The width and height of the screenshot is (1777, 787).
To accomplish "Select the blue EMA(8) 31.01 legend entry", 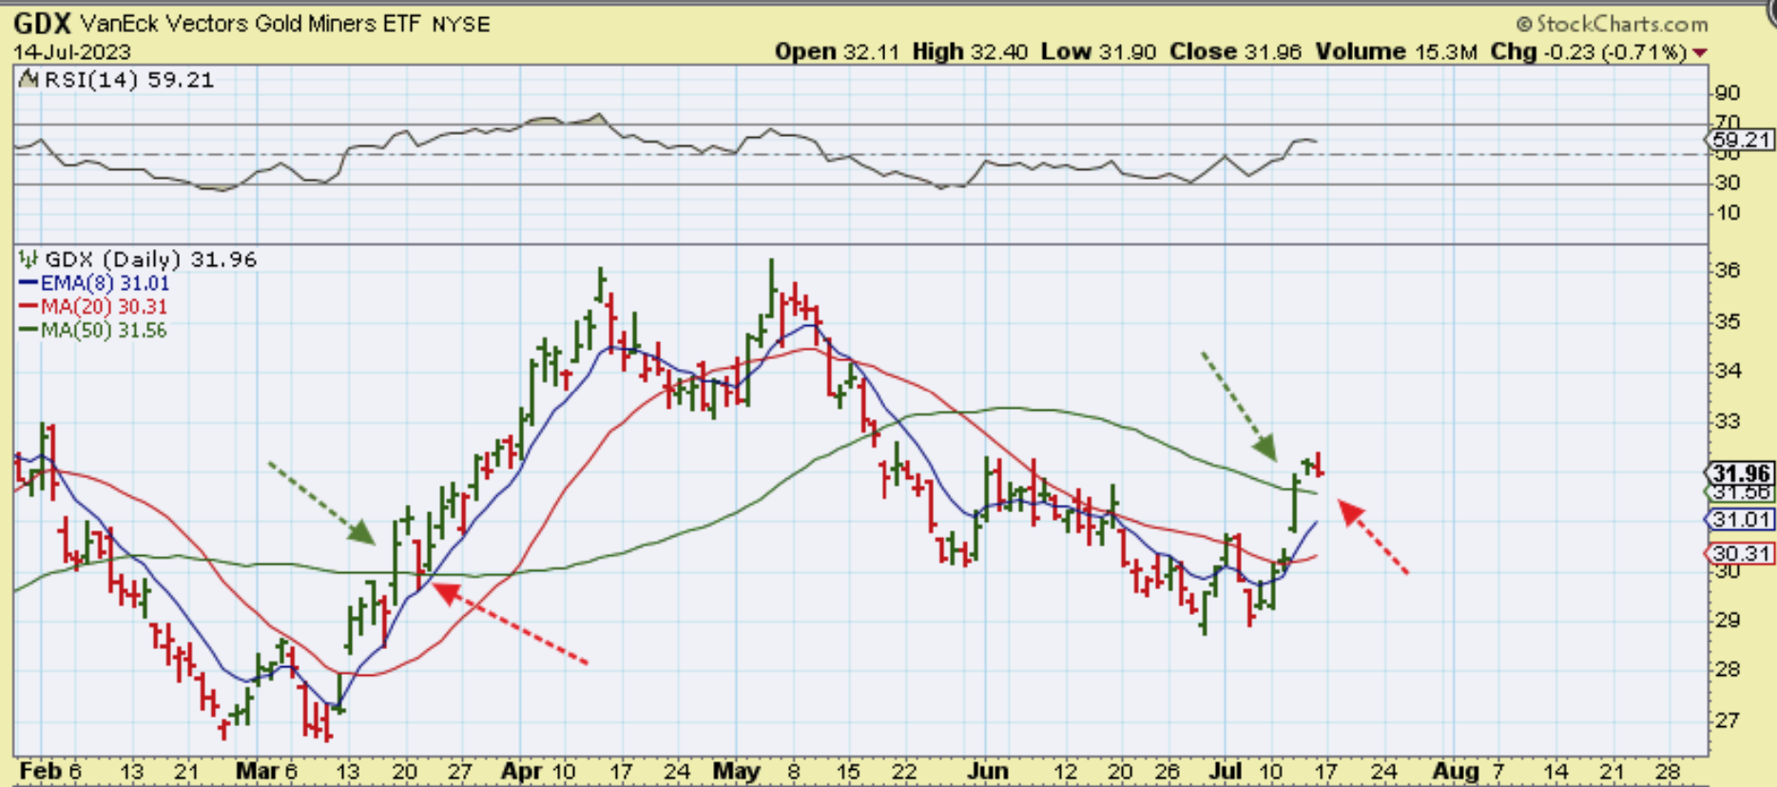I will coord(94,283).
